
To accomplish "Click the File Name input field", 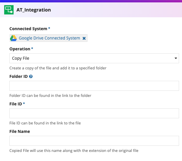I will click(x=94, y=141).
